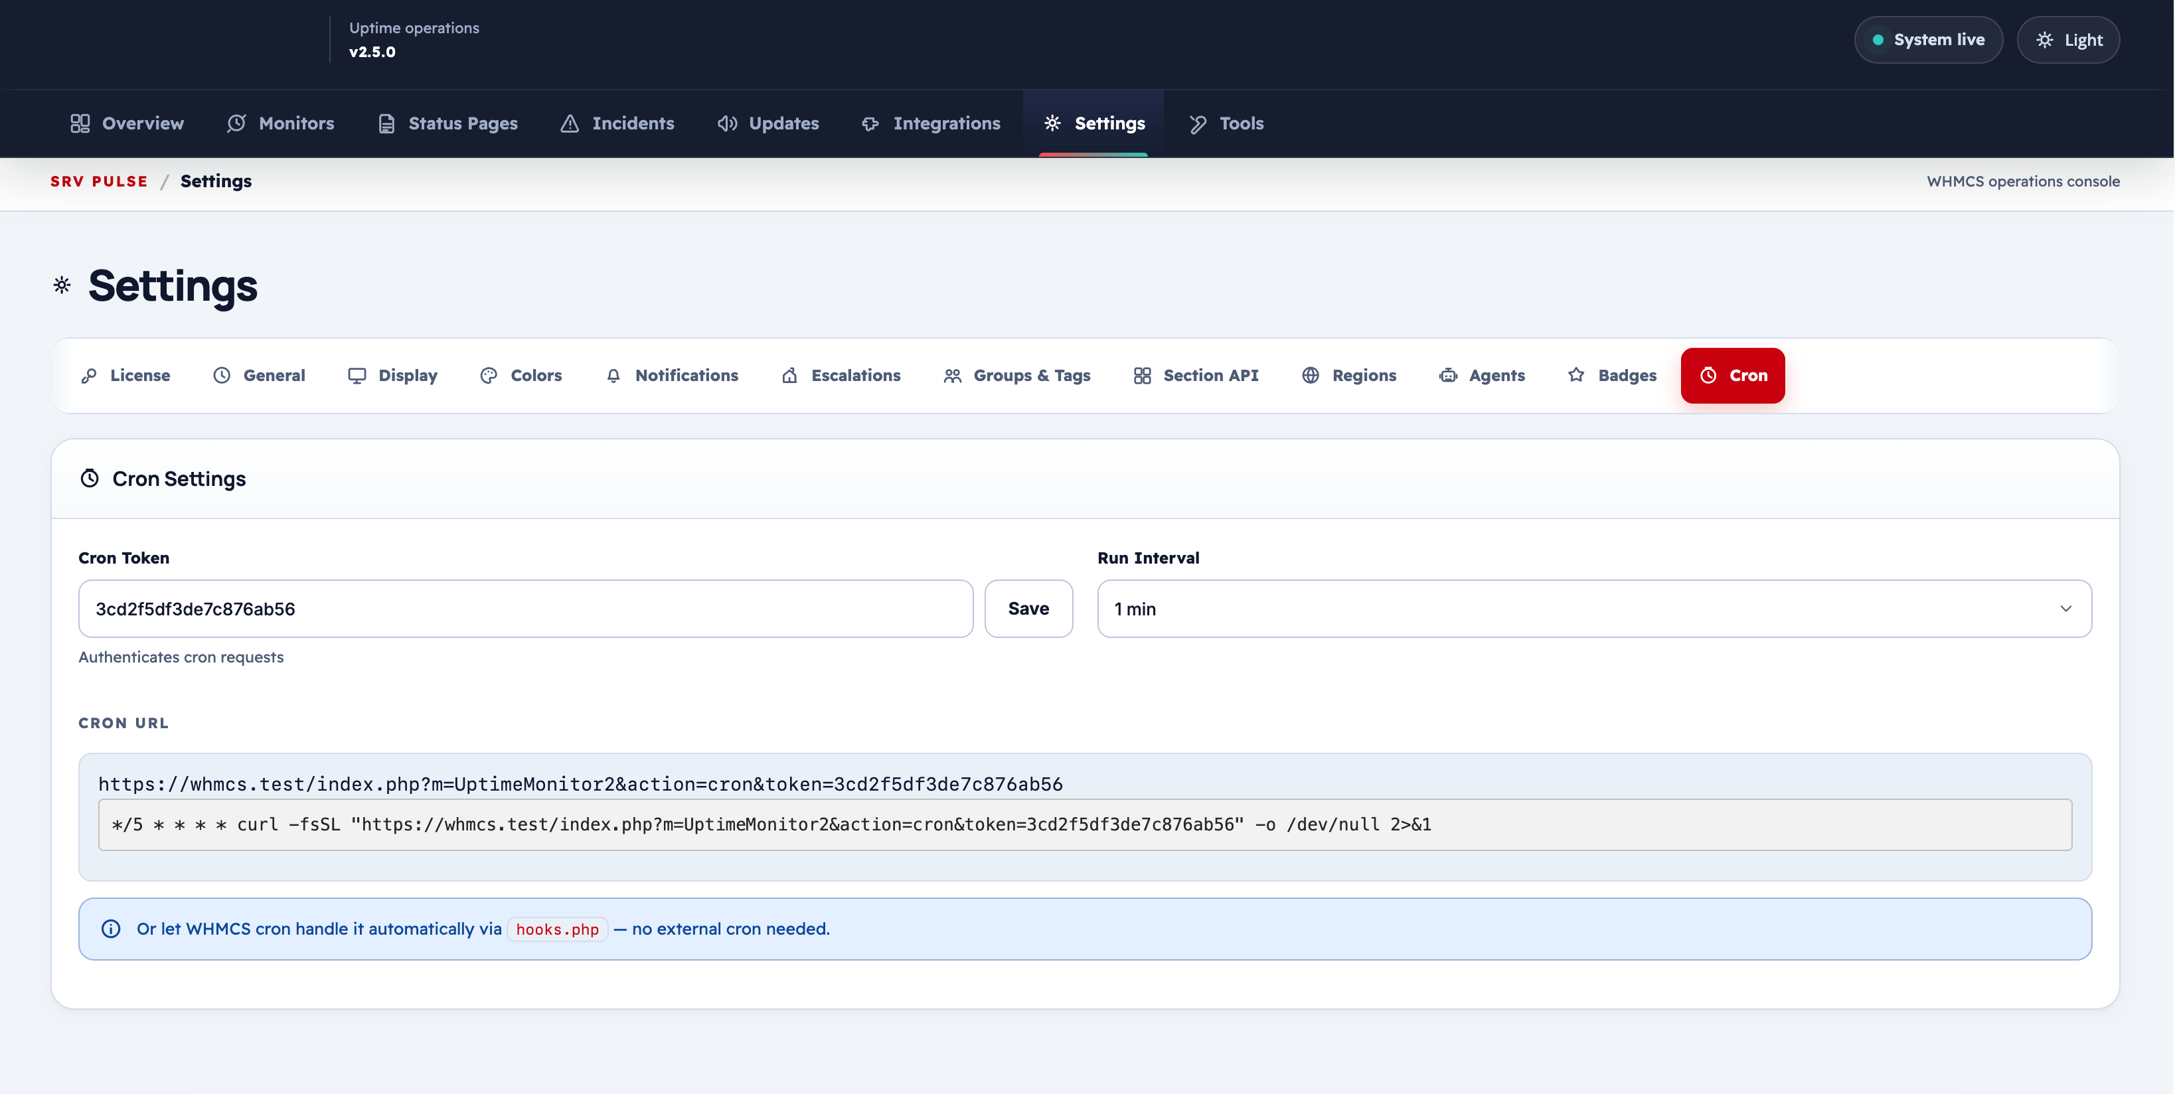The width and height of the screenshot is (2175, 1094).
Task: Click the Integrations puzzle icon
Action: coord(870,123)
